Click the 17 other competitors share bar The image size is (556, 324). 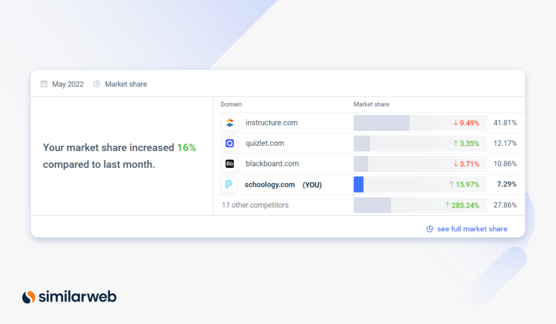point(372,205)
